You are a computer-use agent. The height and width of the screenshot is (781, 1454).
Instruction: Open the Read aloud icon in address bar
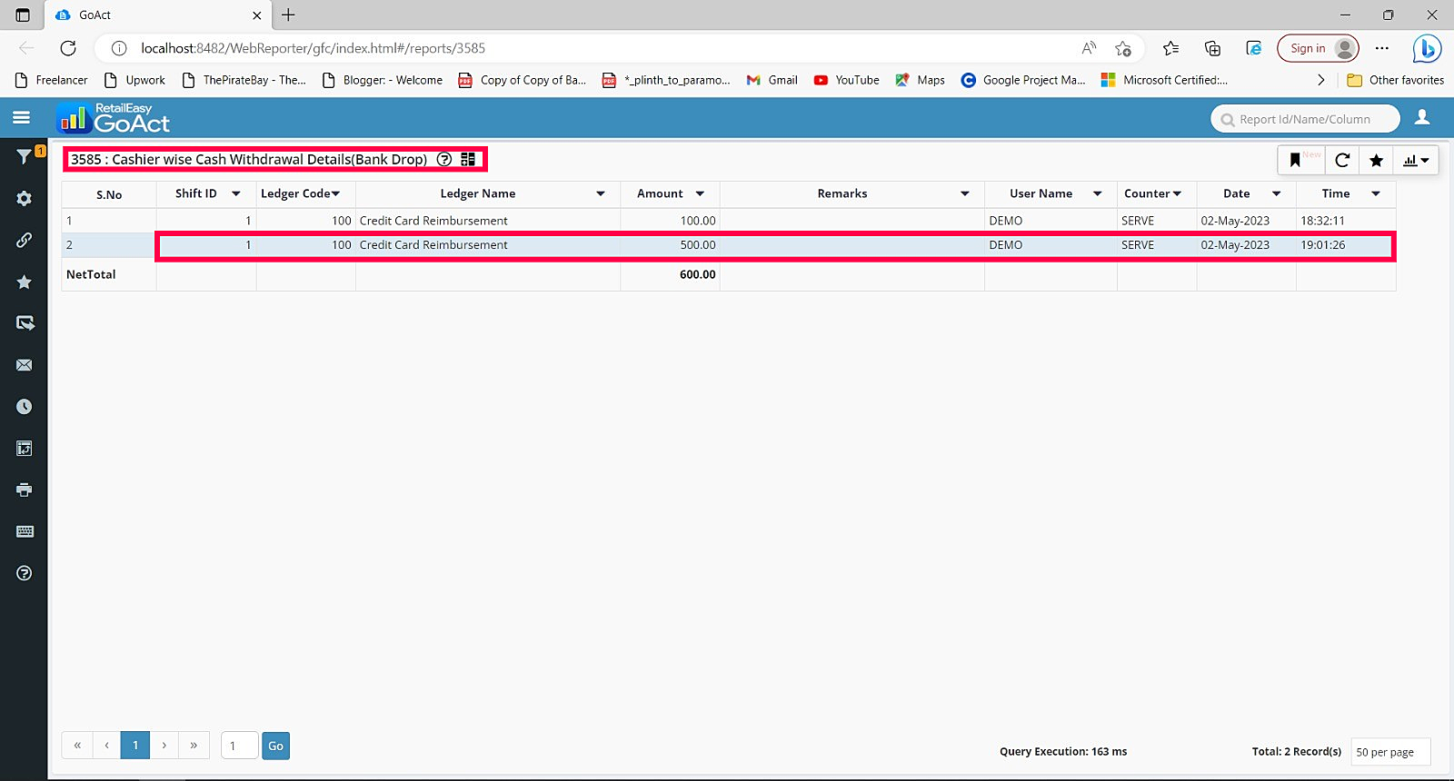pos(1089,48)
